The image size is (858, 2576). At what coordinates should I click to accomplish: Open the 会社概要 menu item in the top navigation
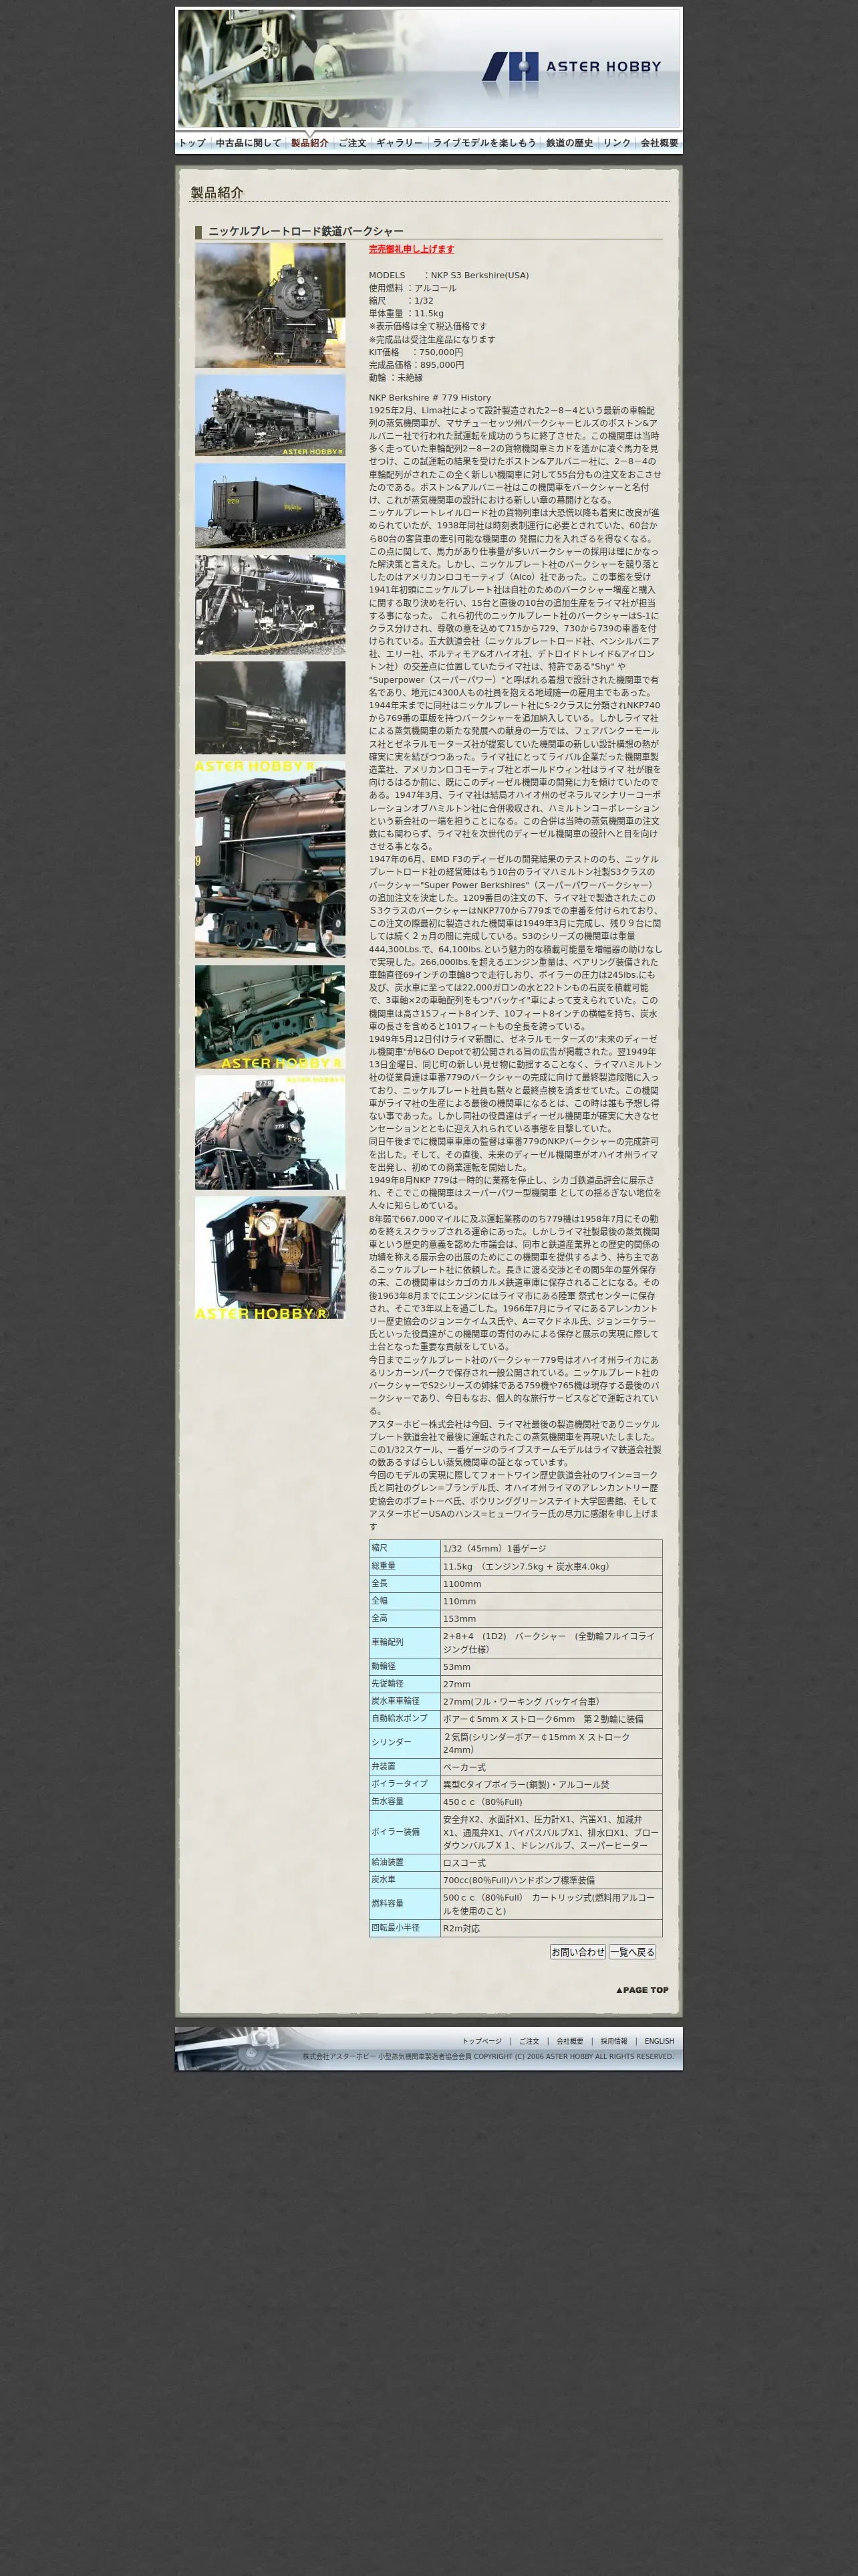pos(660,143)
